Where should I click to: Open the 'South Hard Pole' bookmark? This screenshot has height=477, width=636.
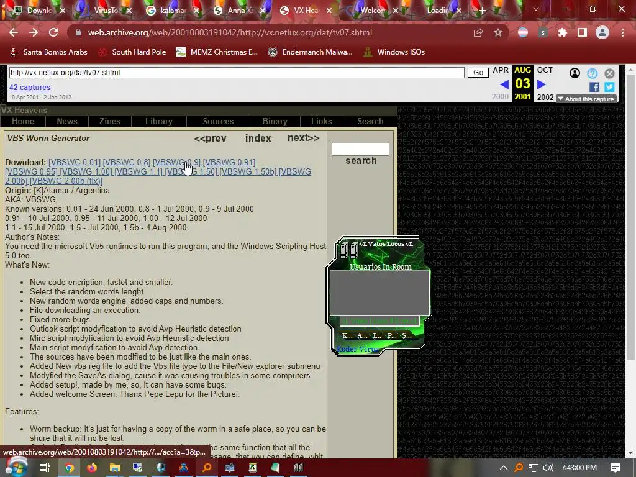[132, 52]
